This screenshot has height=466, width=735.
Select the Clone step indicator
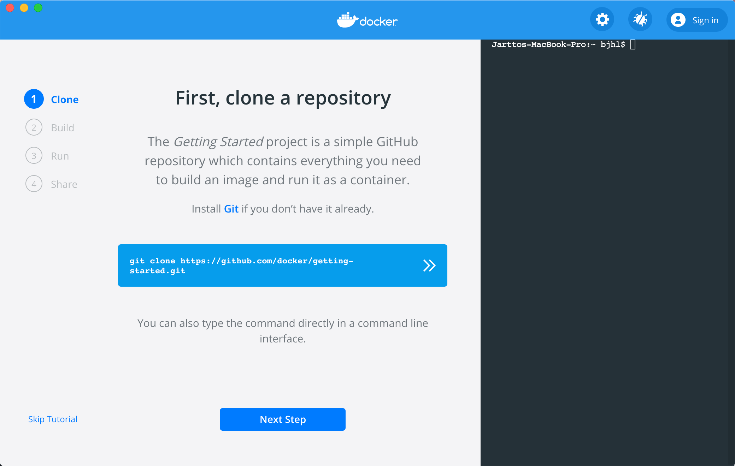tap(34, 99)
